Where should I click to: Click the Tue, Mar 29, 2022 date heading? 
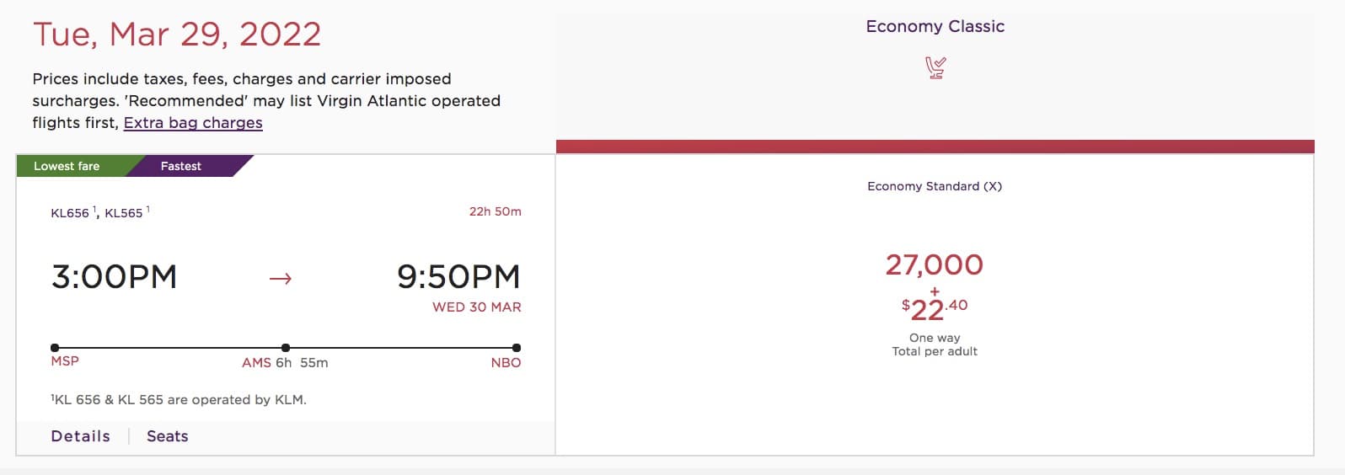tap(177, 35)
